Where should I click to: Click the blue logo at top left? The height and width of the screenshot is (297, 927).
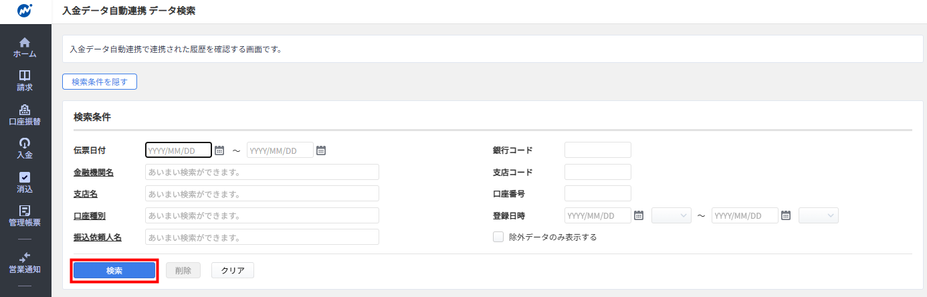click(x=25, y=11)
